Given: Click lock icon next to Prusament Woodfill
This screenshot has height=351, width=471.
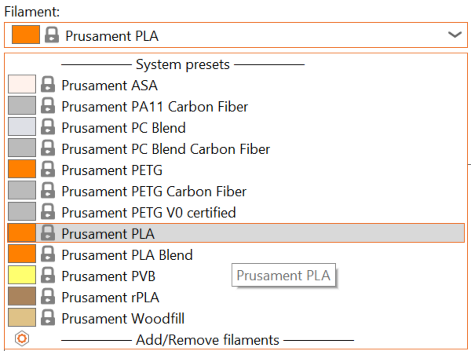Looking at the screenshot, I should click(x=48, y=318).
